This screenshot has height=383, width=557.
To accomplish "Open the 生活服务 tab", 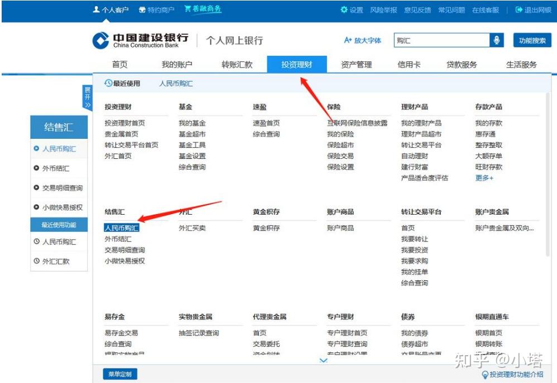I will (x=521, y=64).
